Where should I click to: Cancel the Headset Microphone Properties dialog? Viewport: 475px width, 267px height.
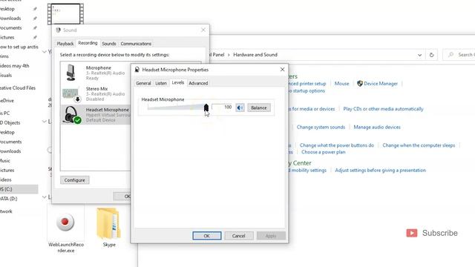[239, 236]
